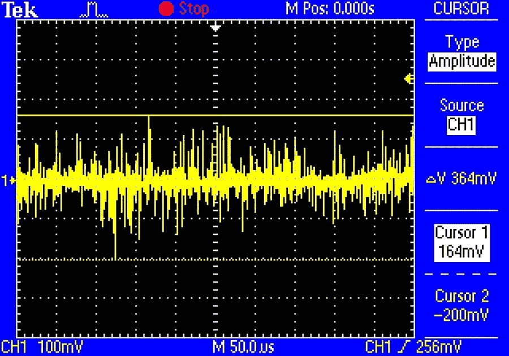Click the 256mV trigger level readout
509x356 pixels.
438,346
